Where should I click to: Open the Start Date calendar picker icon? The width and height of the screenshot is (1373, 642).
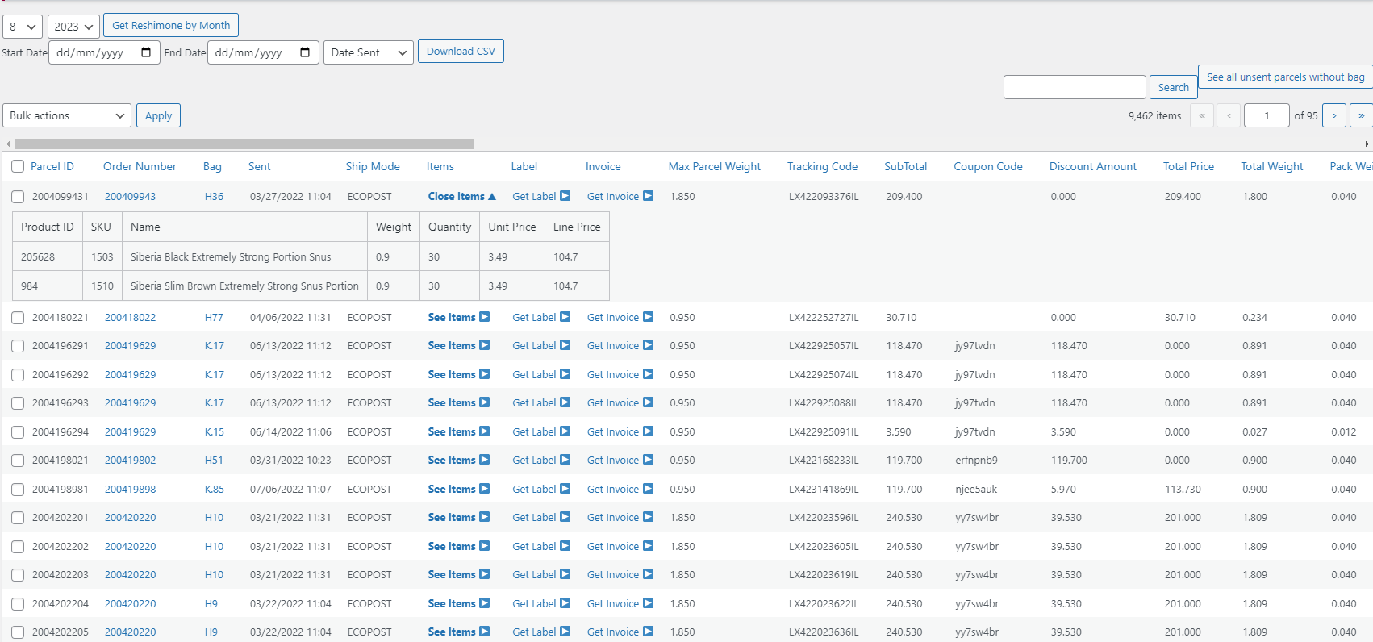click(x=146, y=52)
